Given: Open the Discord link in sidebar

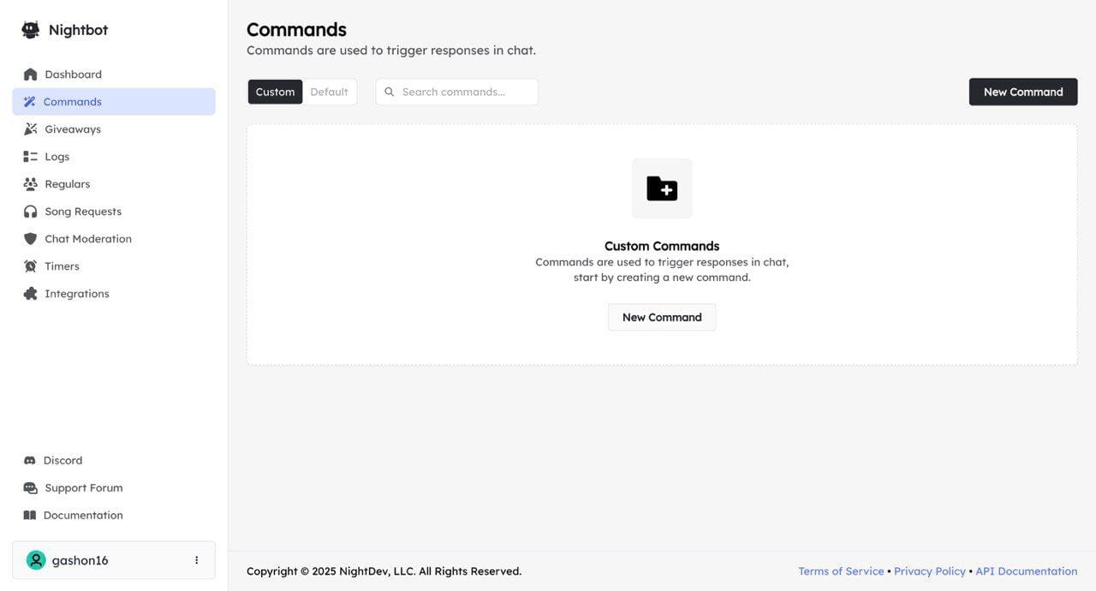Looking at the screenshot, I should click(63, 461).
